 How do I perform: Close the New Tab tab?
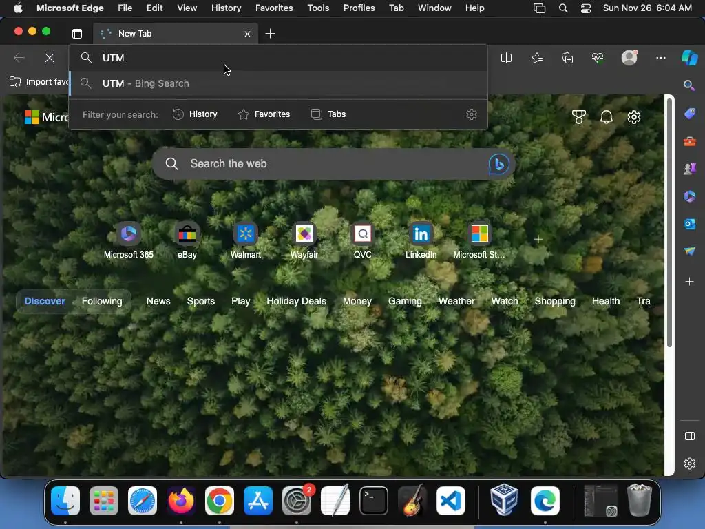(x=247, y=34)
